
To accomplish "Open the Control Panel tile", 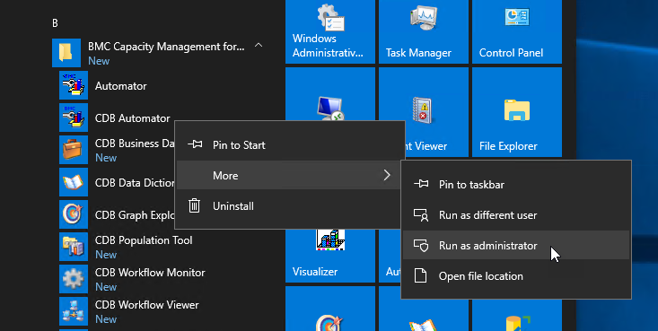I will click(517, 32).
